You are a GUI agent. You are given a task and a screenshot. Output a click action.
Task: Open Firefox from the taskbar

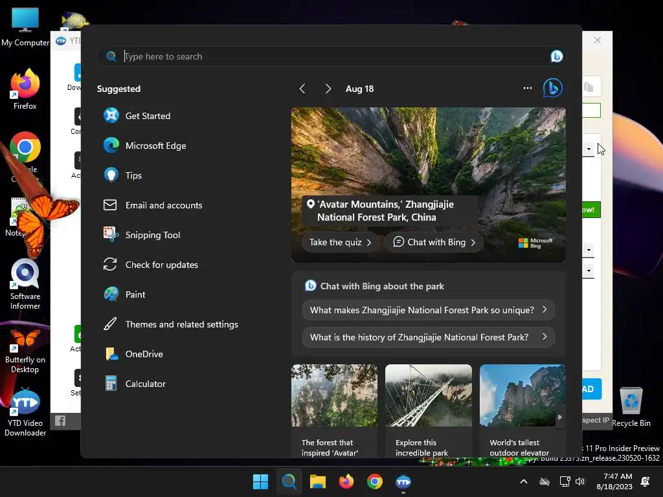click(346, 481)
